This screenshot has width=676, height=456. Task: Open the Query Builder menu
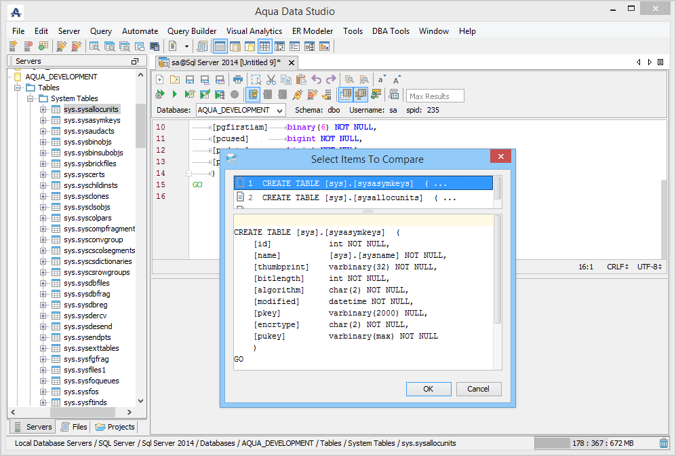(192, 31)
